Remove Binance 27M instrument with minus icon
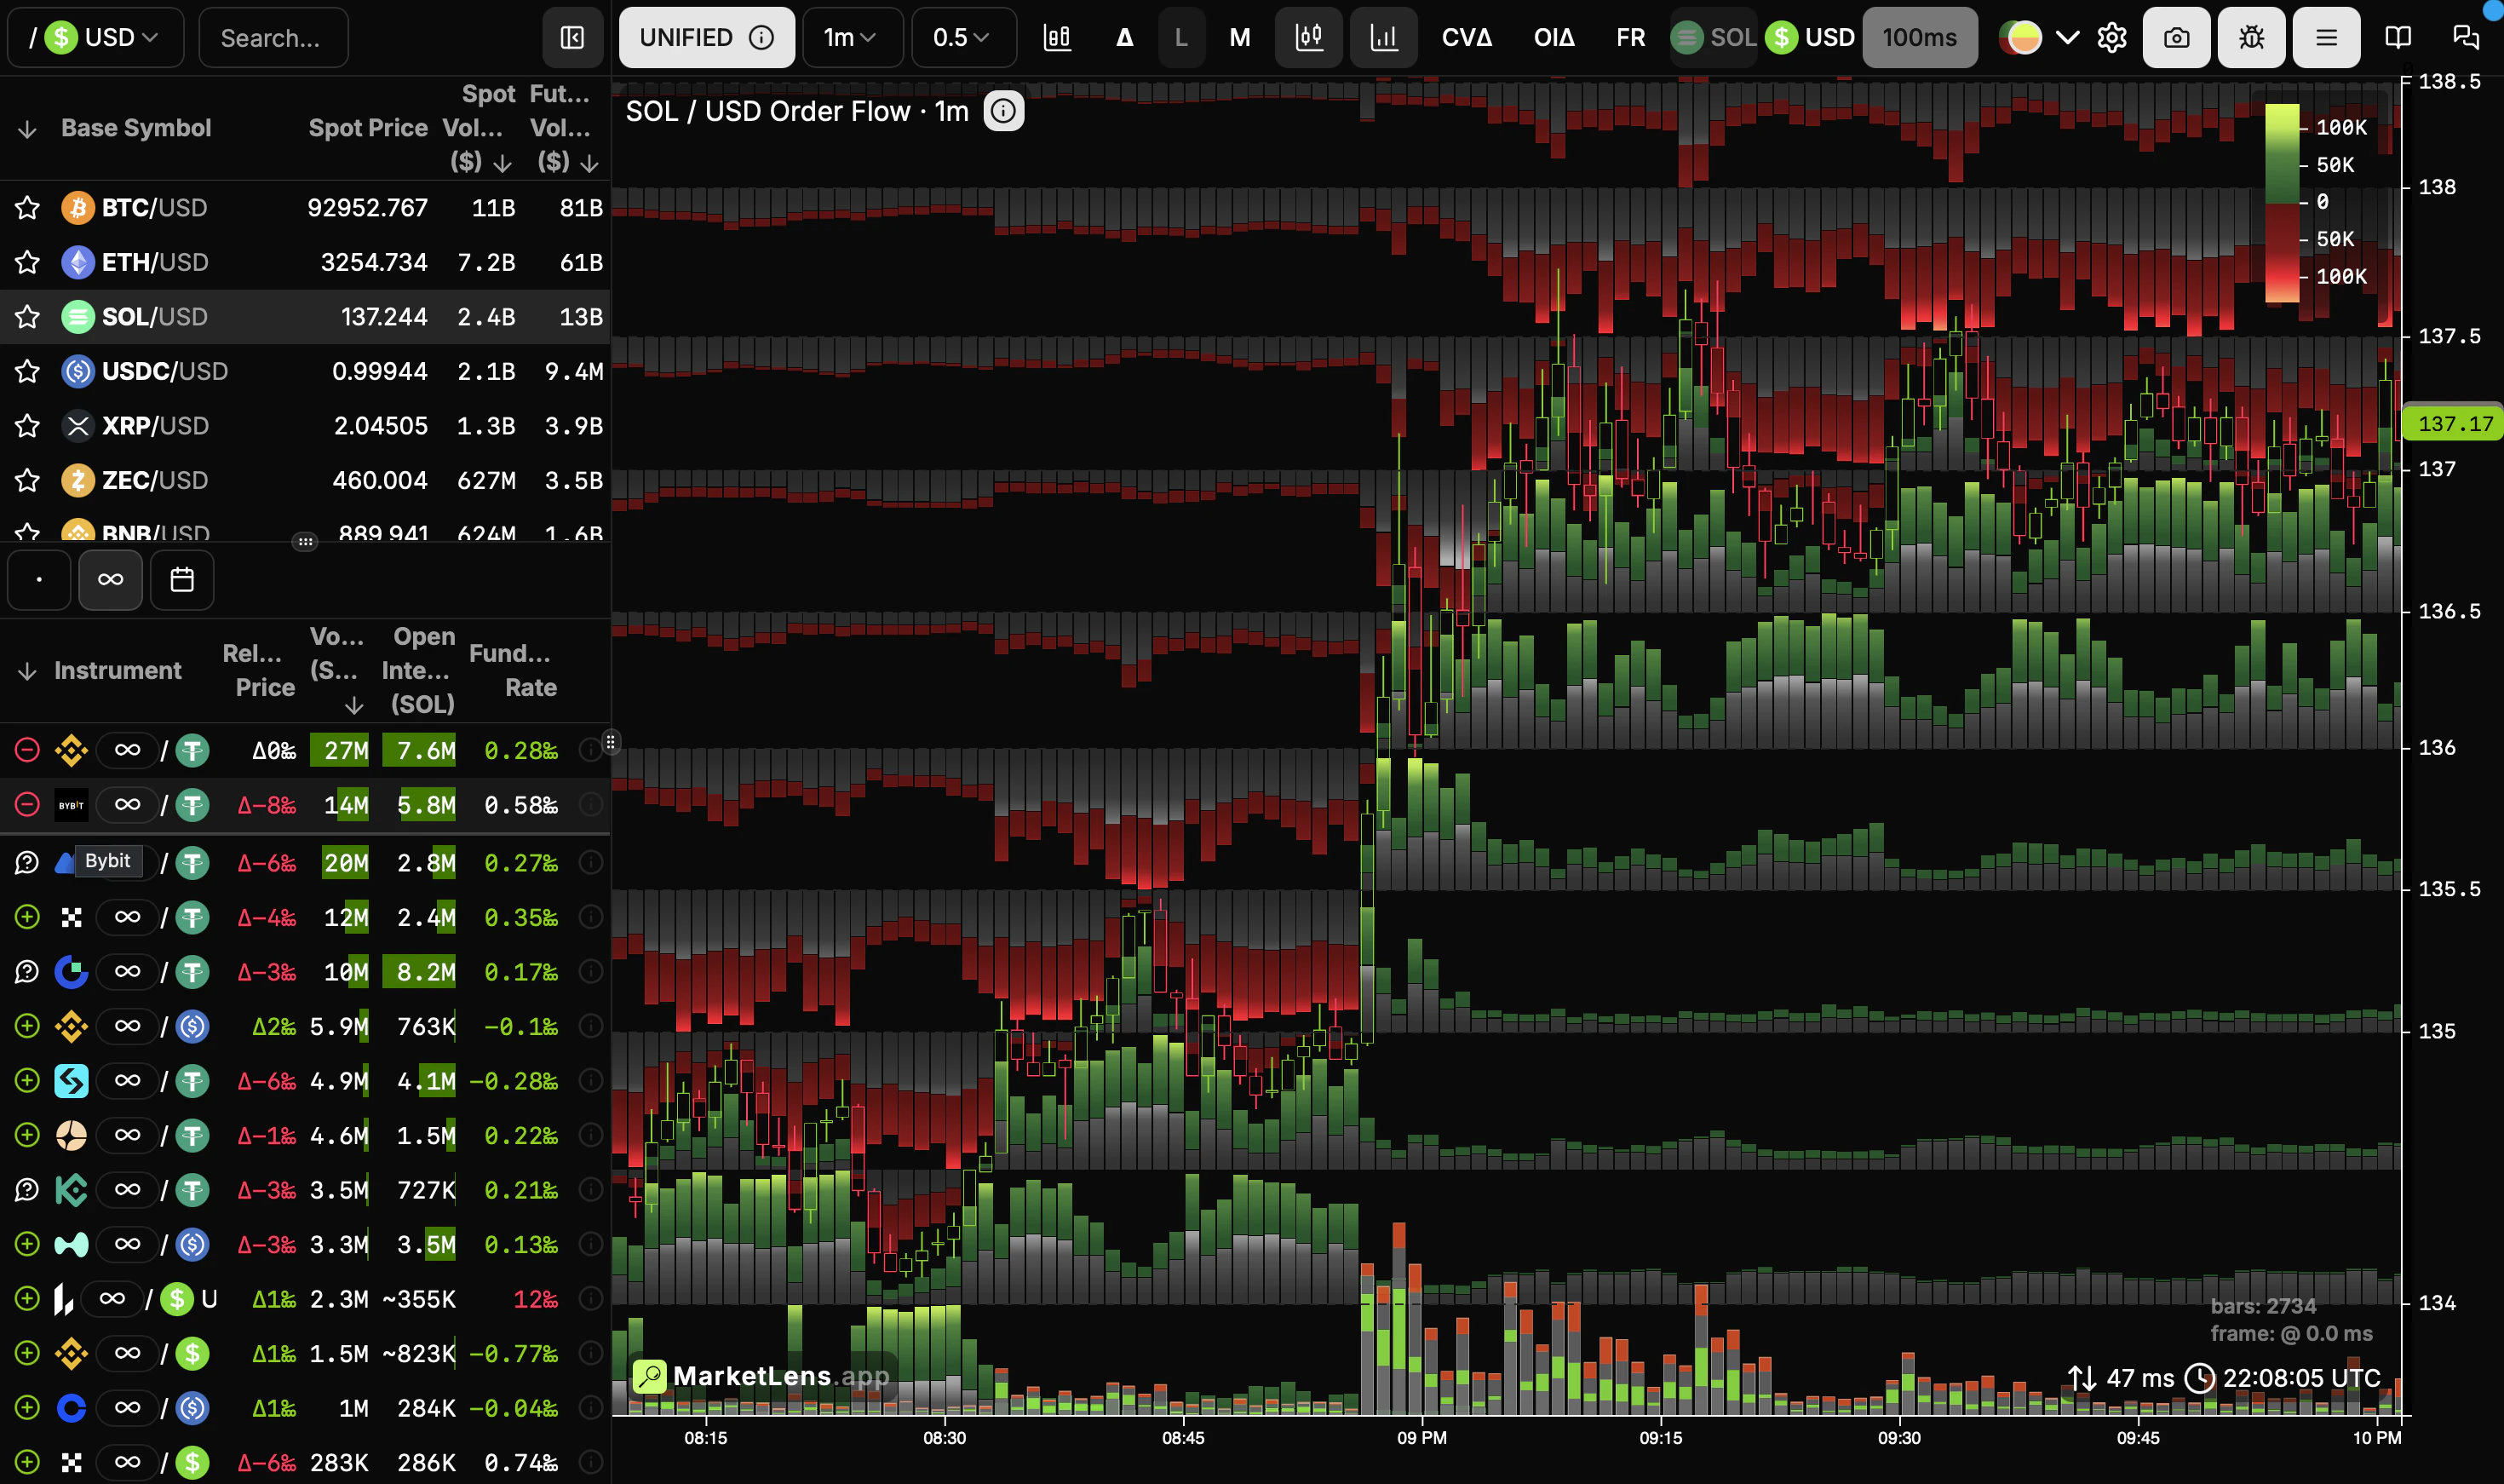This screenshot has height=1484, width=2504. tap(27, 750)
